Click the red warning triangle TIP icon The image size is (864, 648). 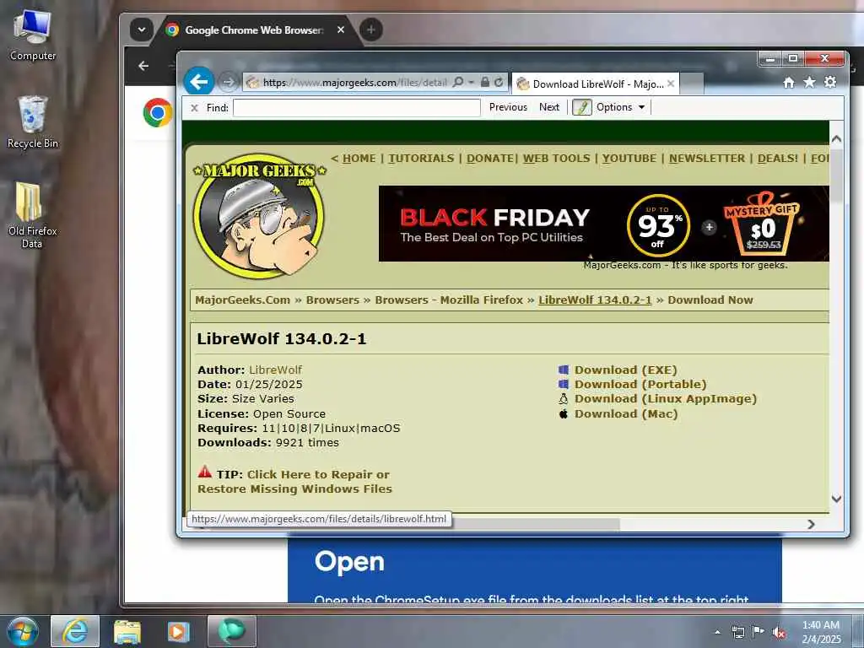coord(204,472)
